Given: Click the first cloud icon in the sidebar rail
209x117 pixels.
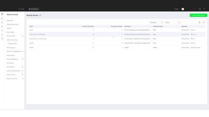Looking at the screenshot, I should (2, 18).
